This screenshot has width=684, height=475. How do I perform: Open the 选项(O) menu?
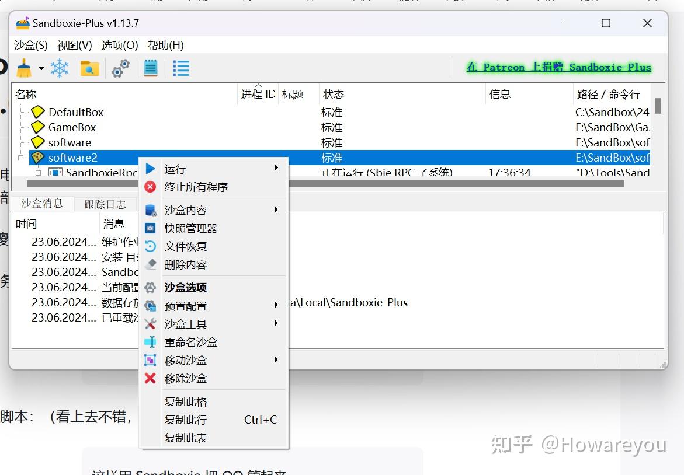[x=119, y=45]
